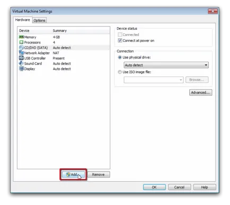The image size is (230, 205).
Task: Click the Memory device icon
Action: point(21,37)
